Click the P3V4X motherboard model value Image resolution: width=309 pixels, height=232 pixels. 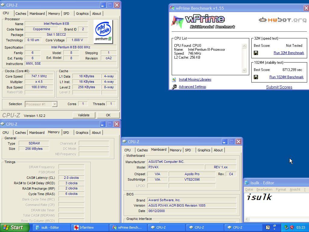click(176, 167)
